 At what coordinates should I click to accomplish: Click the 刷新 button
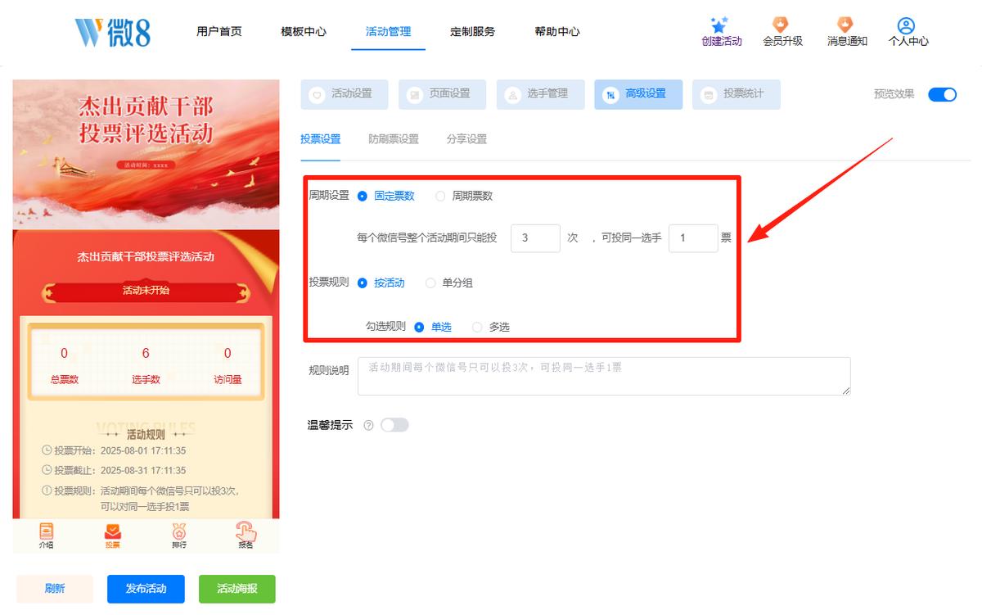[55, 589]
